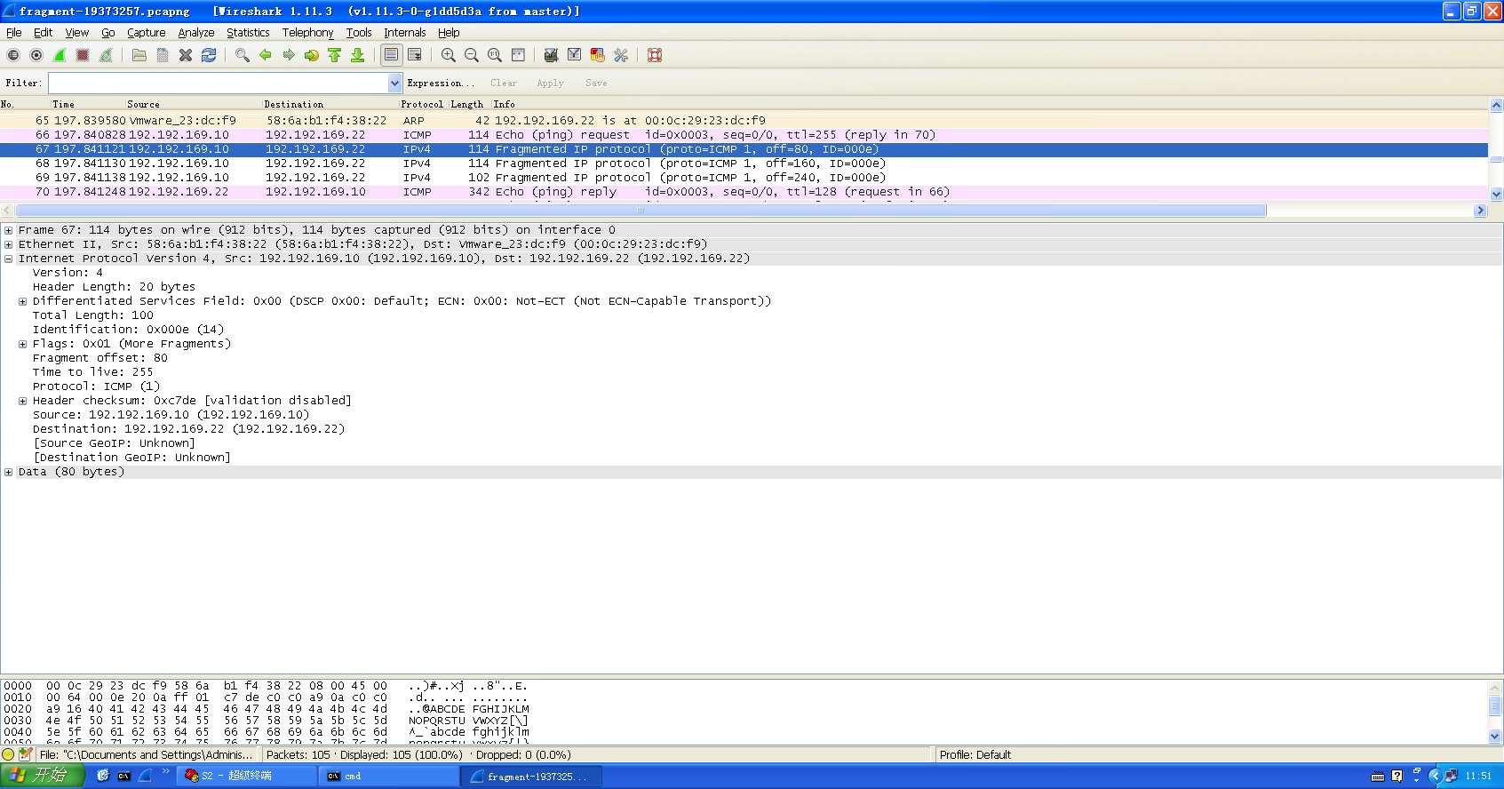Start a new live capture (green fin)
The image size is (1504, 789).
(x=60, y=55)
